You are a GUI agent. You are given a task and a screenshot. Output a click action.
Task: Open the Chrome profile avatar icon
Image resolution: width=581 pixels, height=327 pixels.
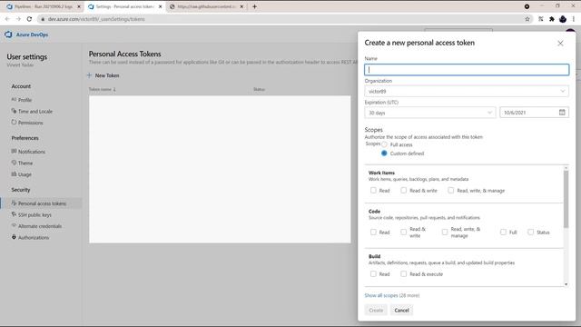[x=563, y=19]
